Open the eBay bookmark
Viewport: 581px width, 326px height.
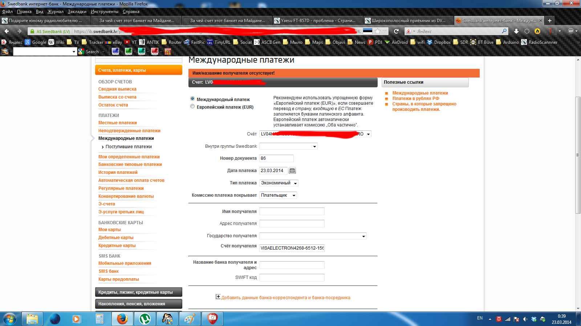[x=114, y=42]
